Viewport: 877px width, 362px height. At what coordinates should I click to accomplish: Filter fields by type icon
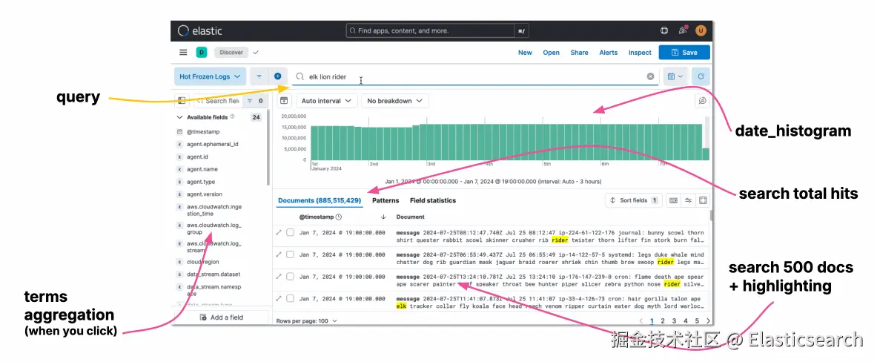coord(255,101)
